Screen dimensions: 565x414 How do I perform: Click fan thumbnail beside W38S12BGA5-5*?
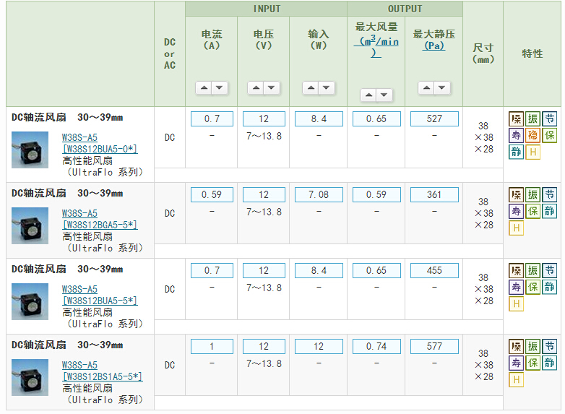pos(30,225)
